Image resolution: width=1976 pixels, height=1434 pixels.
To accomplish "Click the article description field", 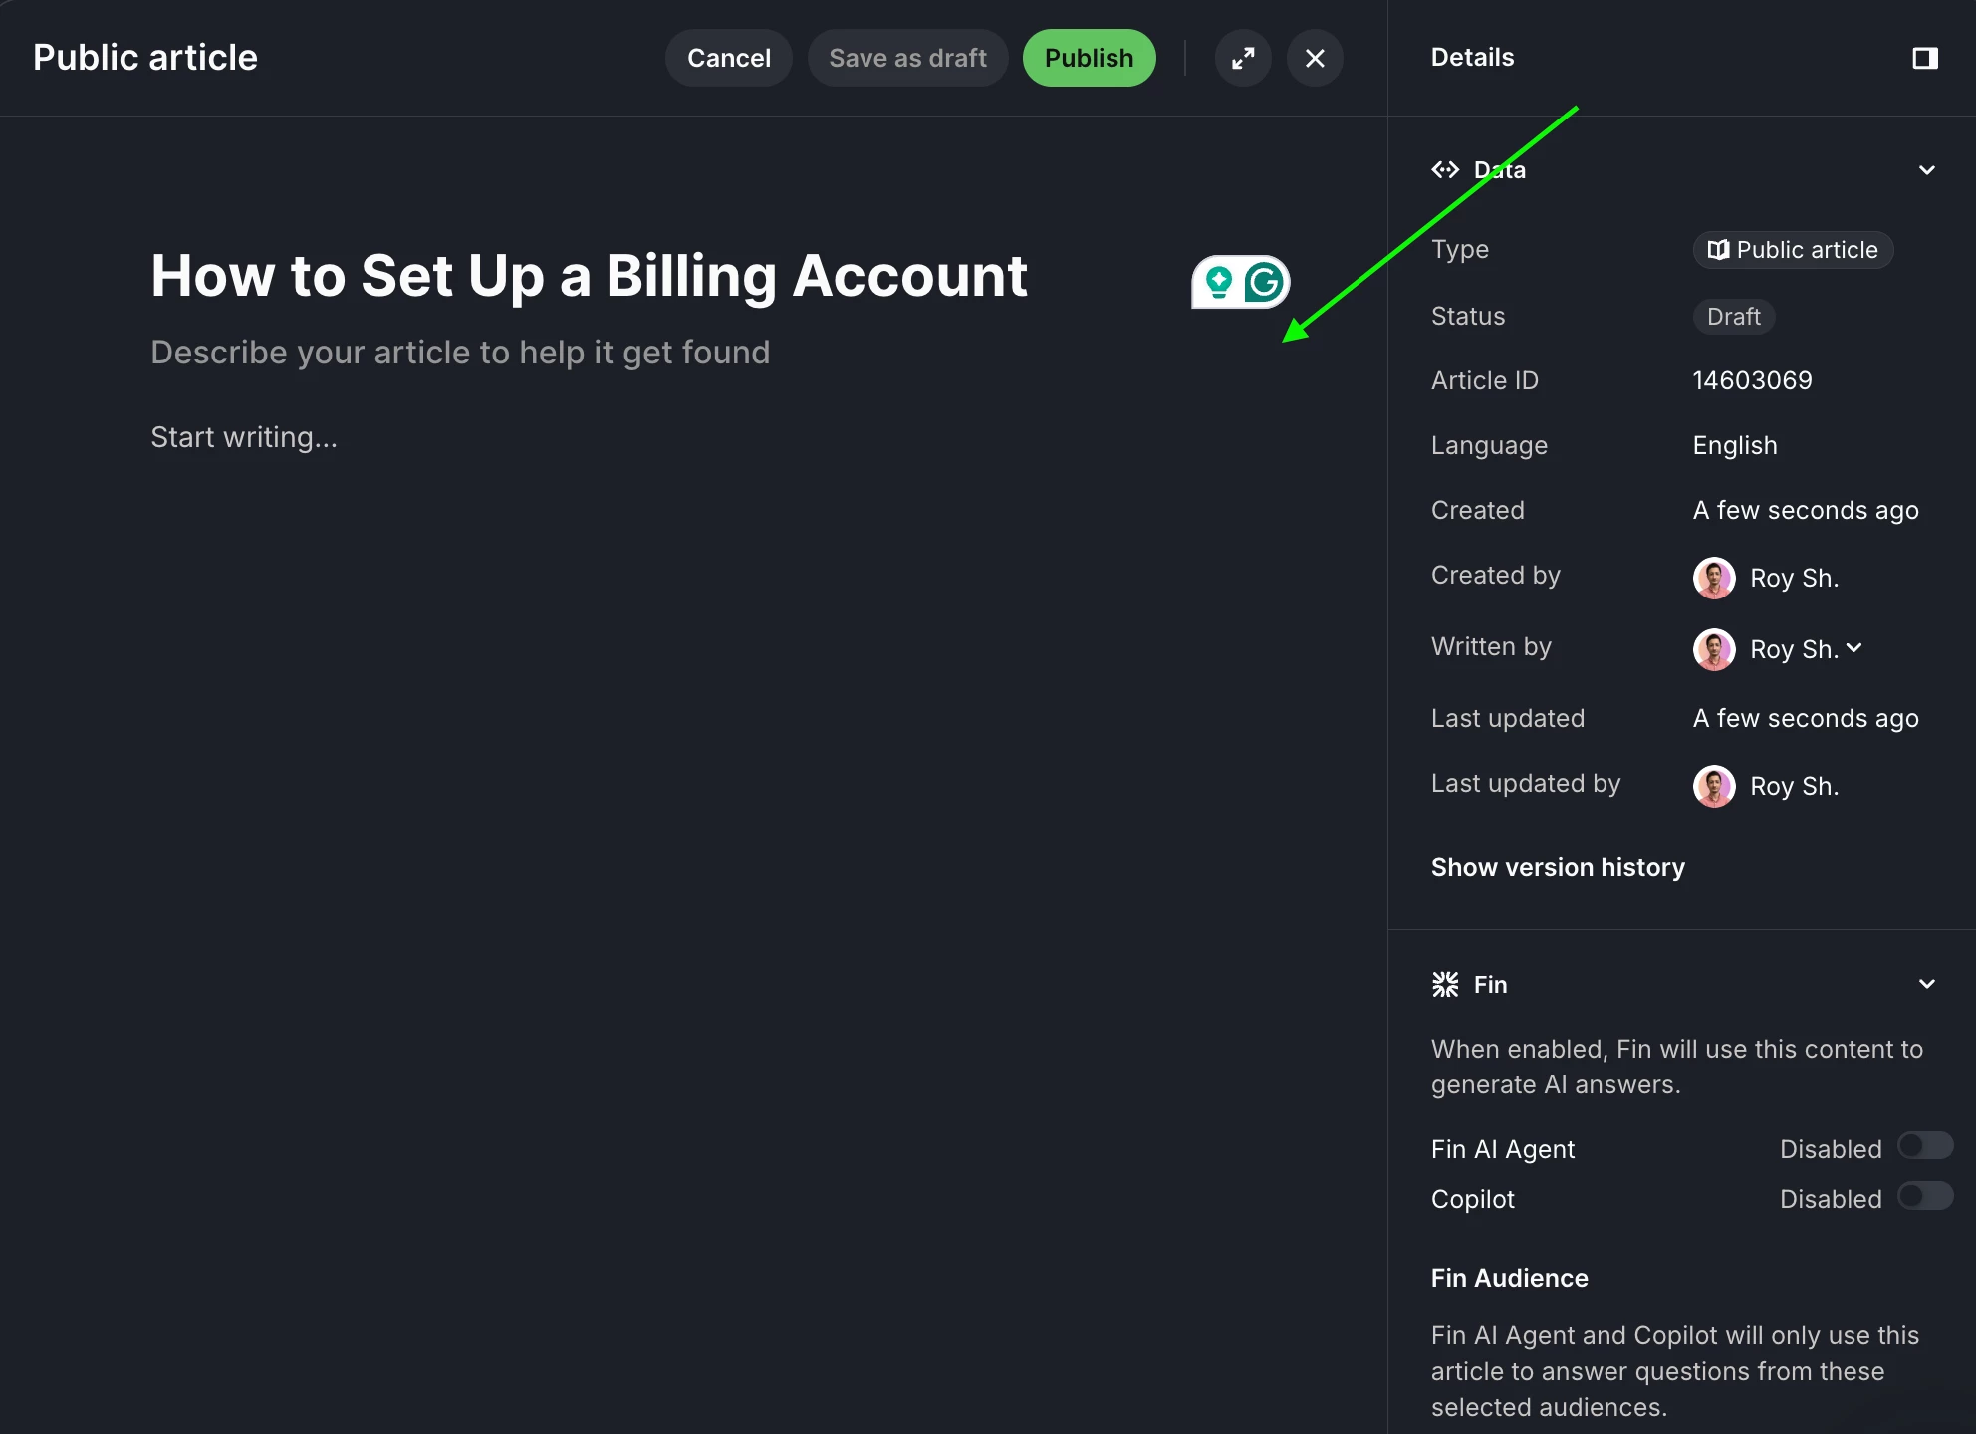I will point(460,353).
